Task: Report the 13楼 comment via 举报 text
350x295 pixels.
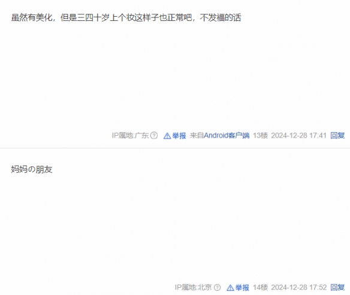Action: (x=179, y=135)
